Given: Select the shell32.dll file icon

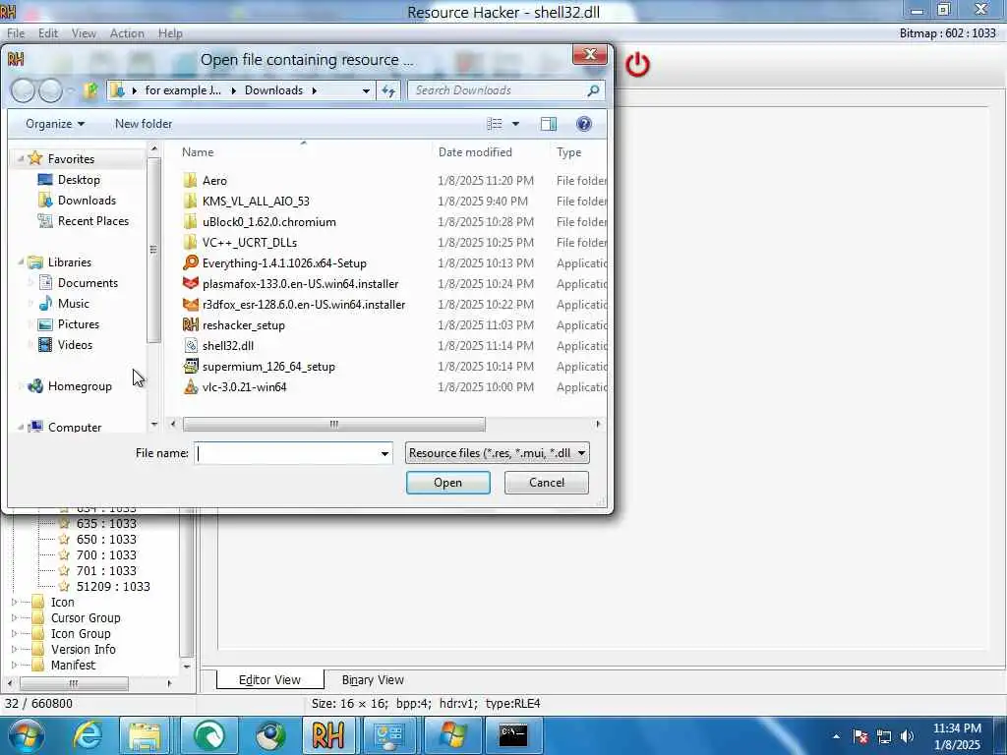Looking at the screenshot, I should click(x=190, y=345).
